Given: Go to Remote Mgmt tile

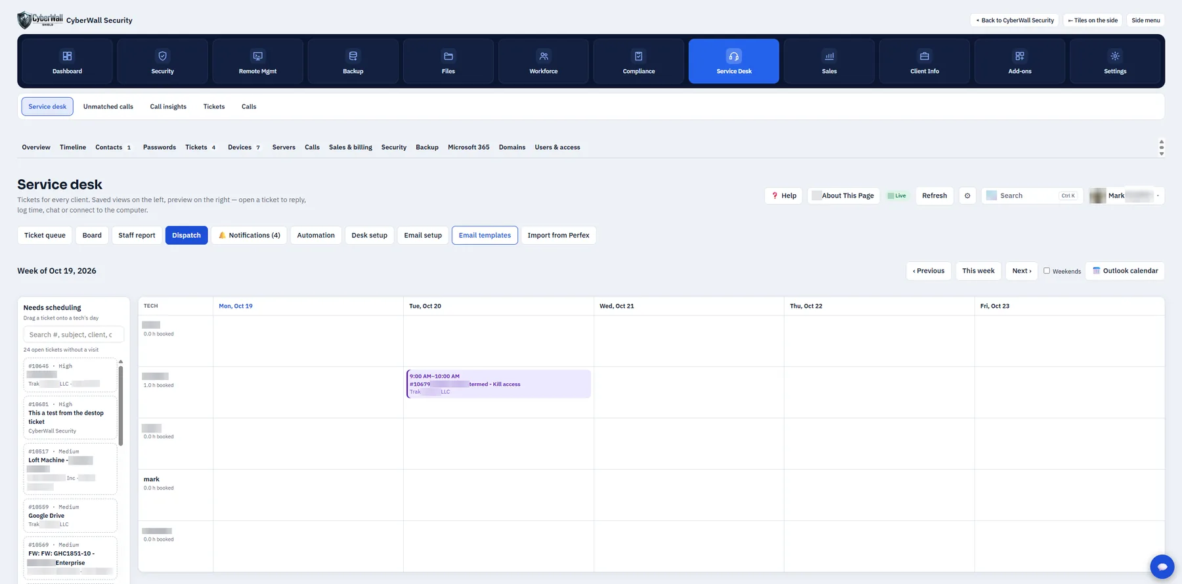Looking at the screenshot, I should click(257, 61).
